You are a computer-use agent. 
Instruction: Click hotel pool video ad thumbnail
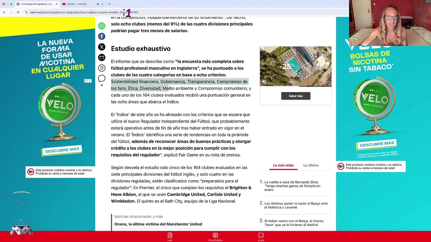[296, 67]
